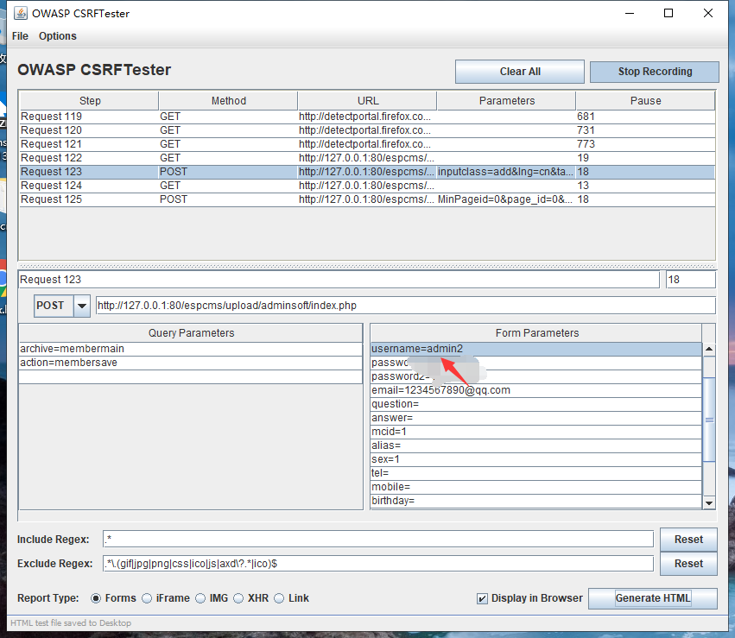Viewport: 735px width, 638px height.
Task: Select the Request 124 row
Action: [367, 186]
